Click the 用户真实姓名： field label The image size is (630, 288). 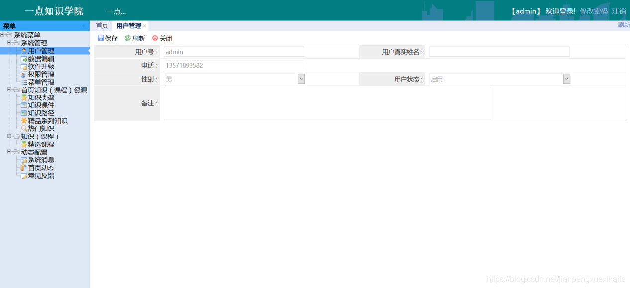(403, 52)
